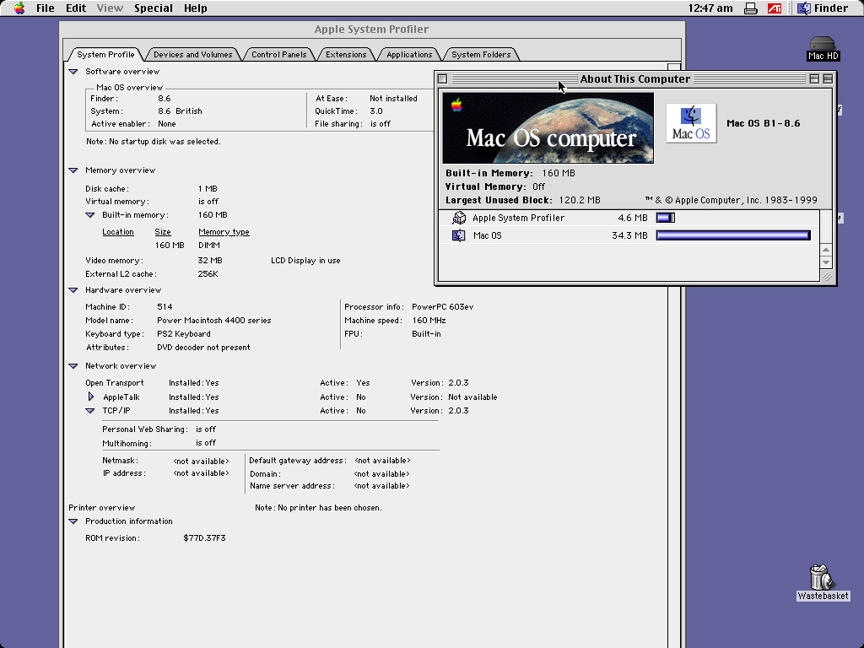This screenshot has height=648, width=864.
Task: Switch to the Devices and Volumes tab
Action: tap(193, 55)
